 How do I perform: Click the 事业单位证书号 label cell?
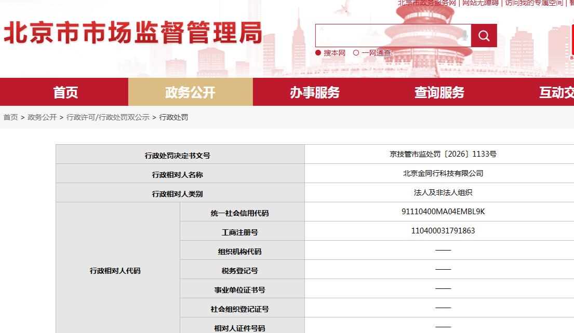[x=243, y=289]
